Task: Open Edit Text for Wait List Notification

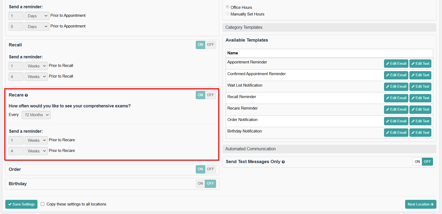Action: (x=420, y=87)
